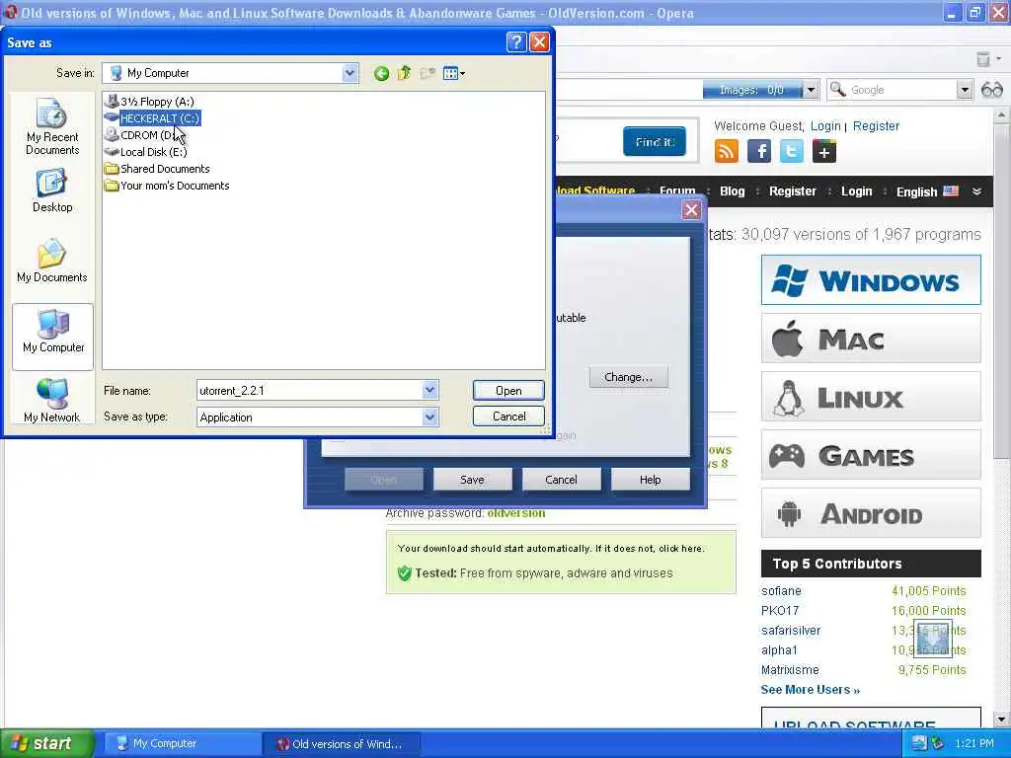The height and width of the screenshot is (758, 1011).
Task: Click the Games category banner
Action: click(871, 455)
